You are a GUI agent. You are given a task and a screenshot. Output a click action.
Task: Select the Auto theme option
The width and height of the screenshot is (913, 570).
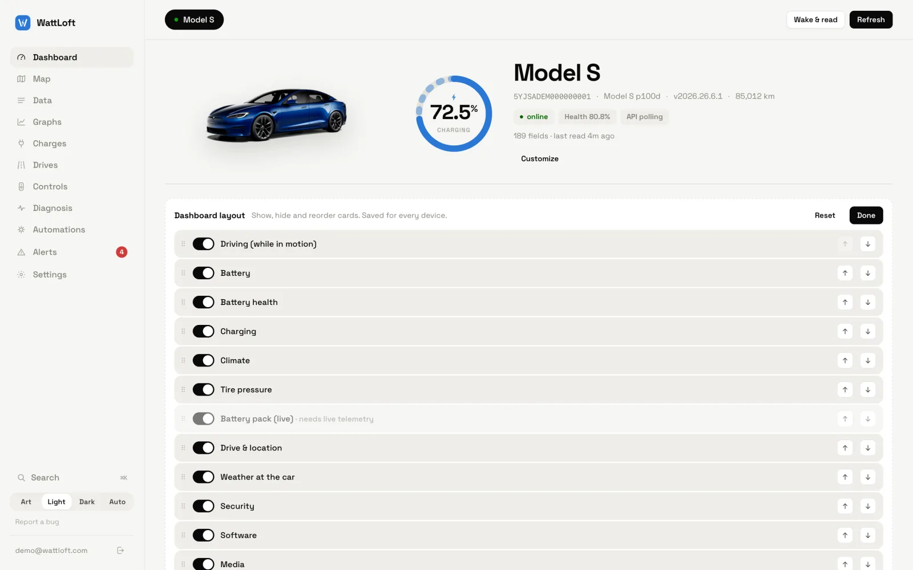118,502
